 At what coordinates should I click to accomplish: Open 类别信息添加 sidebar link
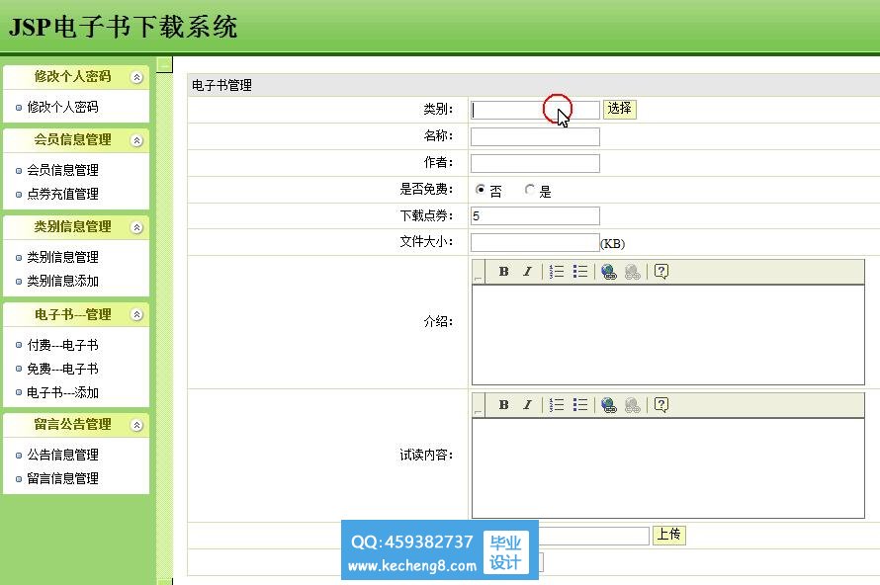coord(62,281)
